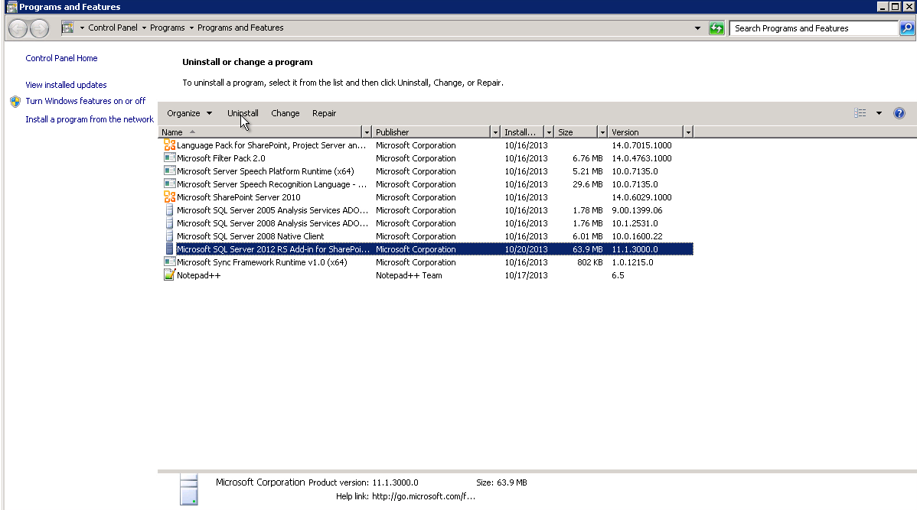Viewport: 917px width, 510px height.
Task: Open the Organize dropdown menu
Action: (188, 112)
